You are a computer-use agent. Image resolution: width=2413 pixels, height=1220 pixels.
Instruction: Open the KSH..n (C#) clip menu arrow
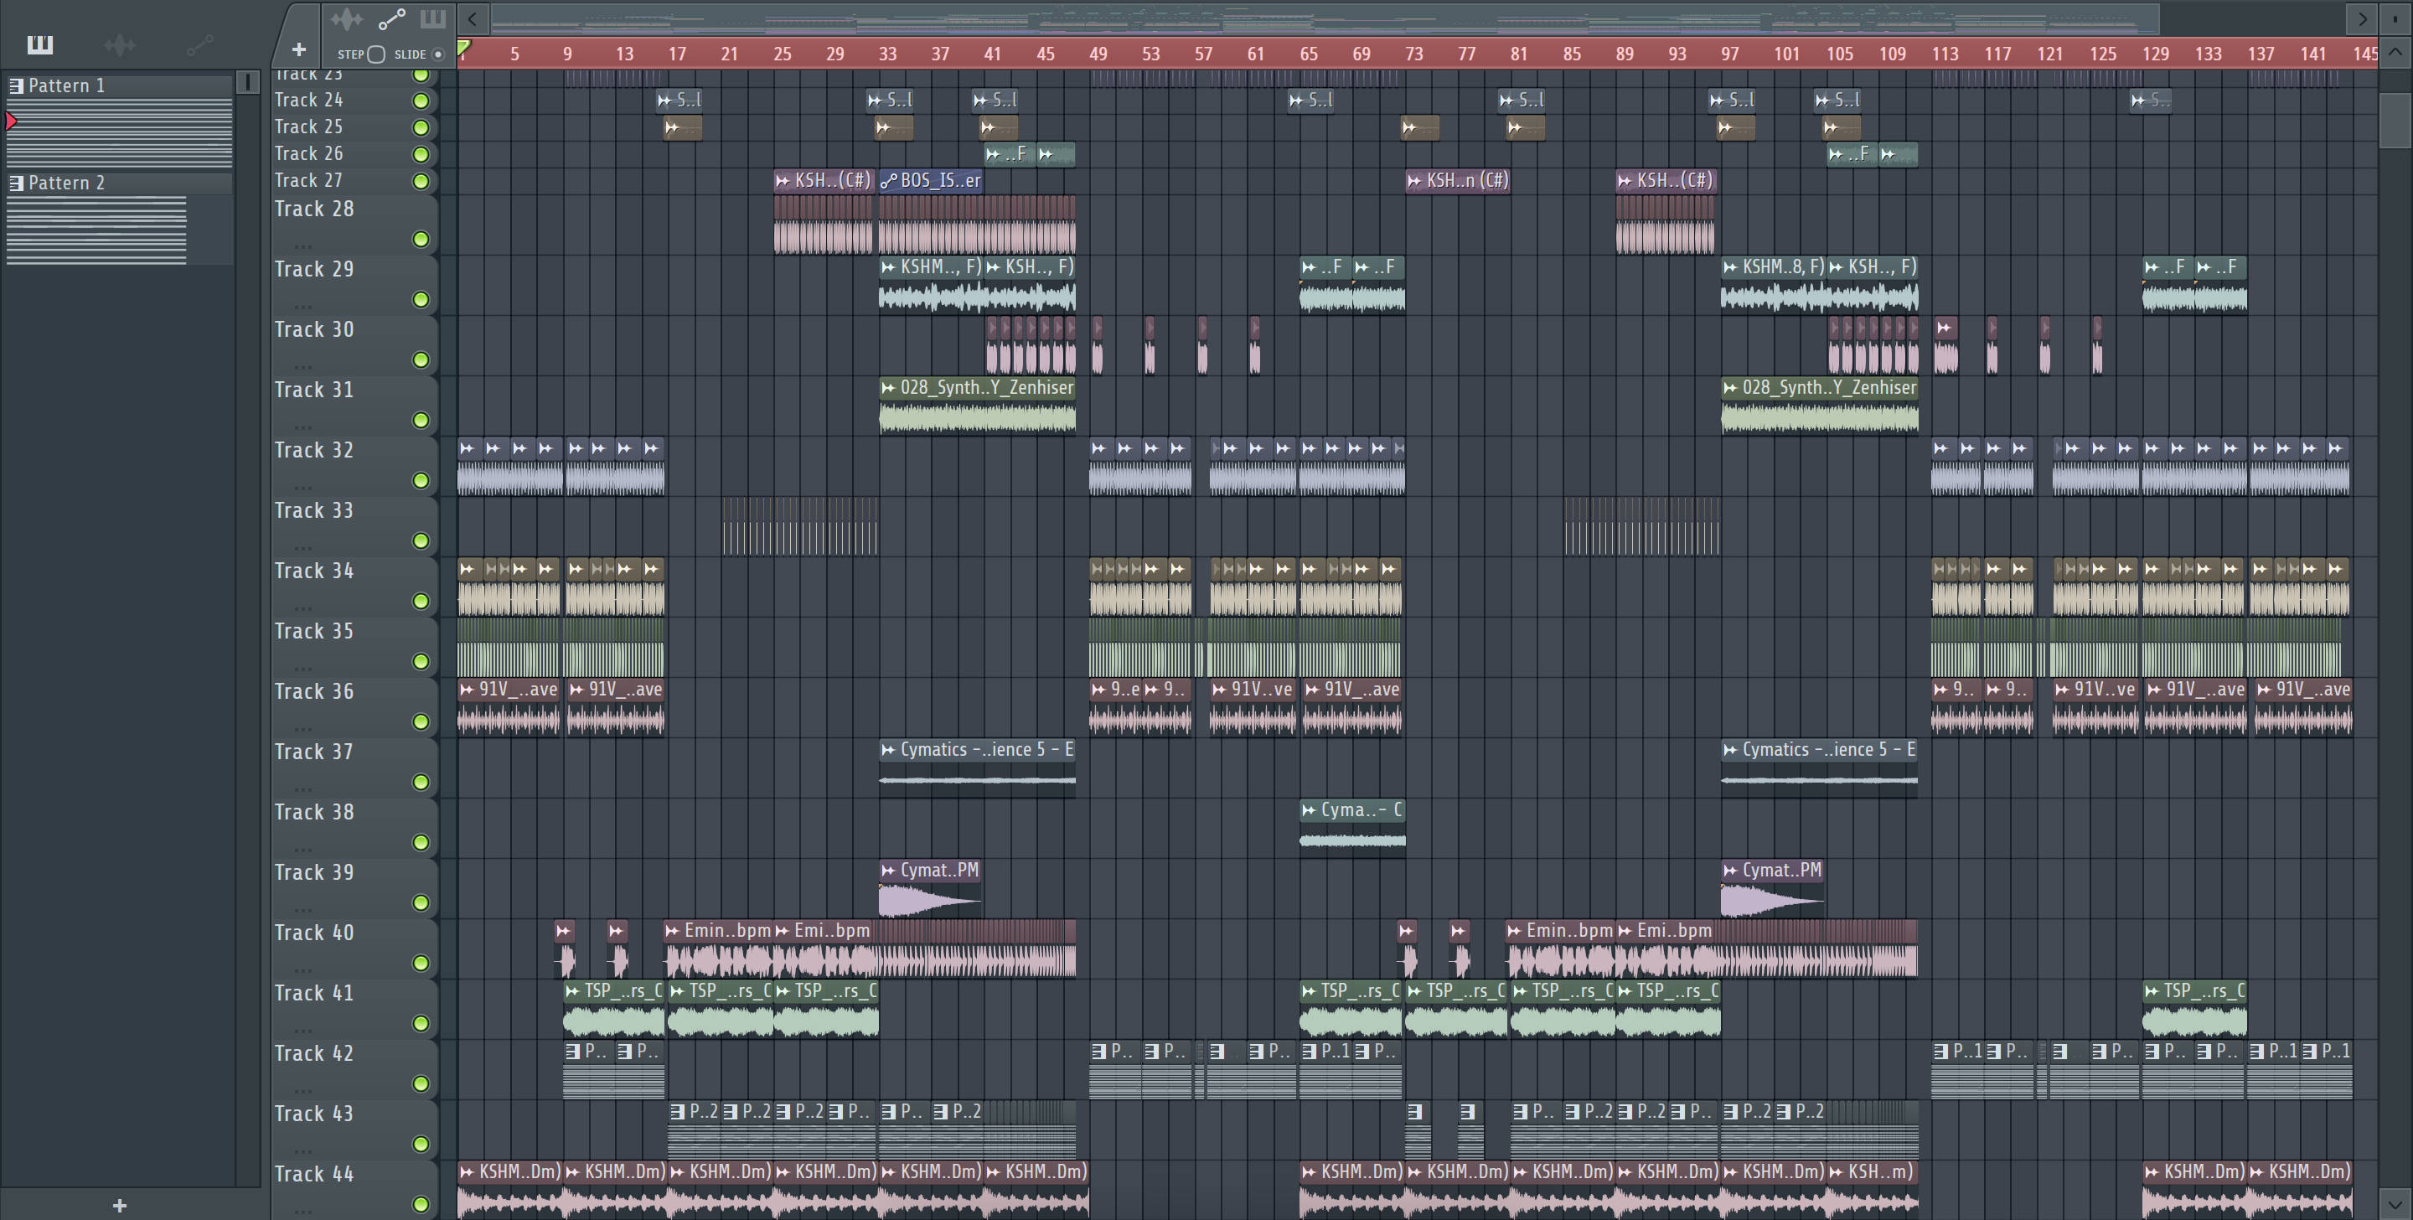tap(1414, 181)
